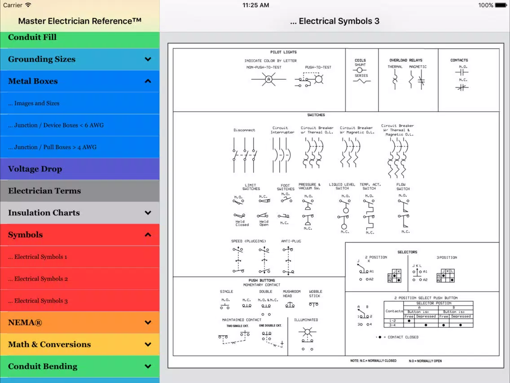Tap the push-to-test pilot light symbol
Screen dimensions: 510x383
pyautogui.click(x=309, y=80)
